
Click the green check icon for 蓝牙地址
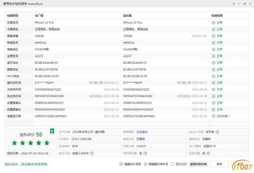(214, 63)
